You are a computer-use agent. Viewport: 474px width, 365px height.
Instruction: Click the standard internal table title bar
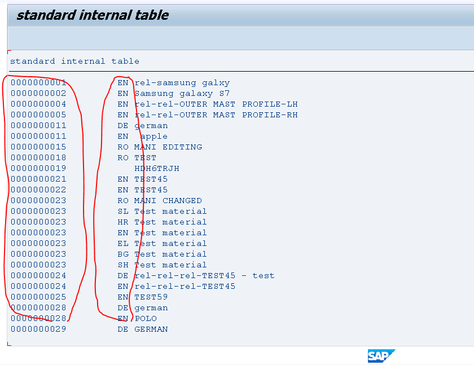click(x=92, y=15)
